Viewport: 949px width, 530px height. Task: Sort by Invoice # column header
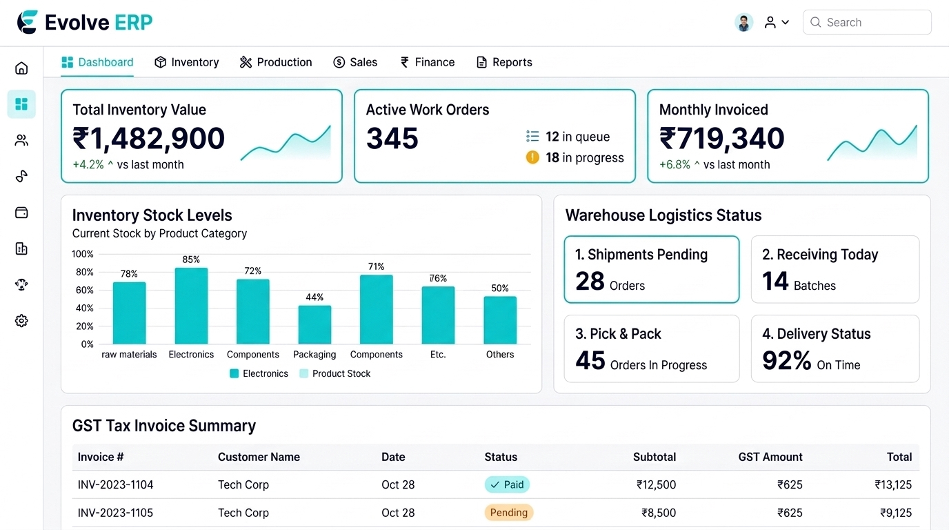[x=101, y=457]
